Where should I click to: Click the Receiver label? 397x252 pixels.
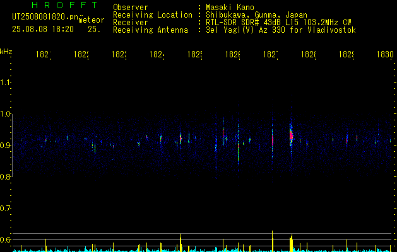point(131,23)
